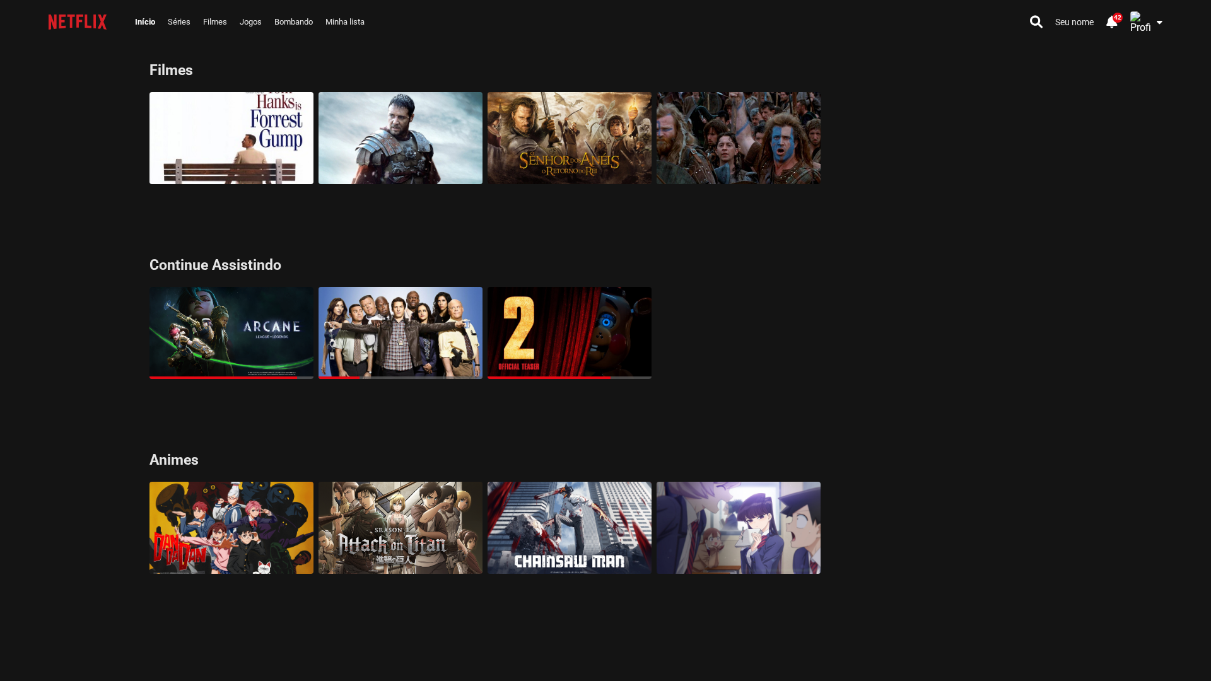This screenshot has width=1211, height=681.
Task: Go to the Filmes menu item
Action: tap(215, 22)
